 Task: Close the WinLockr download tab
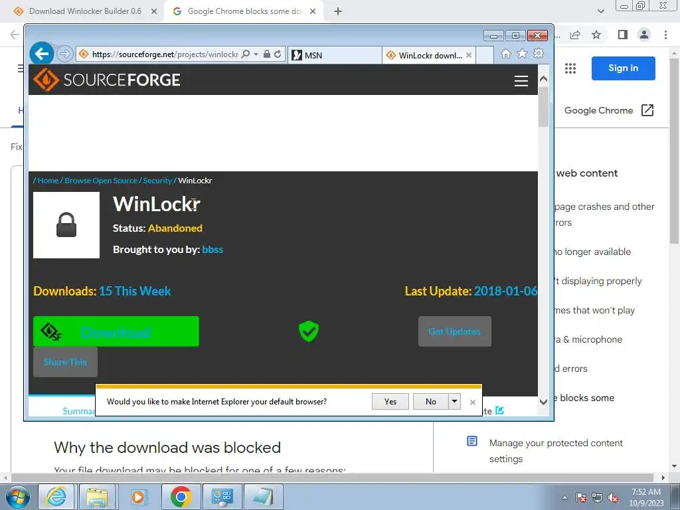click(469, 55)
